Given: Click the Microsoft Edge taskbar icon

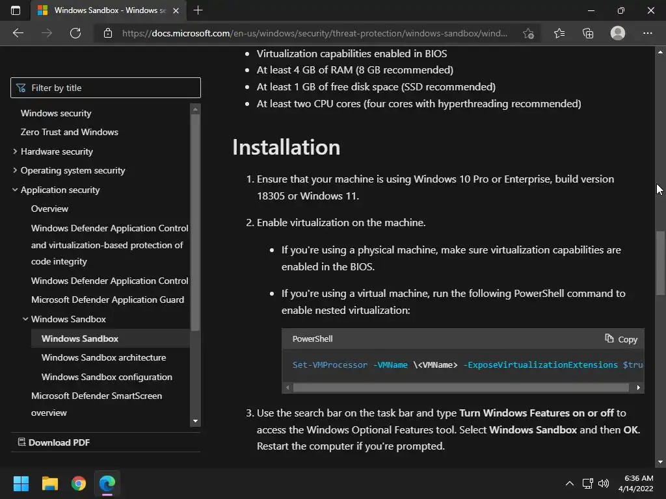Looking at the screenshot, I should pyautogui.click(x=107, y=483).
